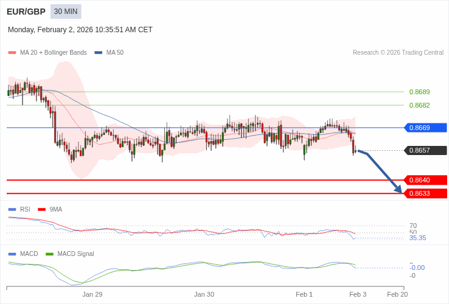Toggle the MACD Signal legend label
Screen dimensions: 449x304
point(75,254)
